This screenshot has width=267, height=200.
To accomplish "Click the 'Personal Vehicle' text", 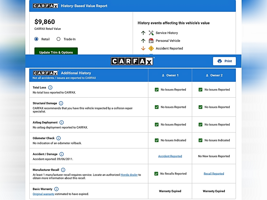I will pyautogui.click(x=168, y=41).
